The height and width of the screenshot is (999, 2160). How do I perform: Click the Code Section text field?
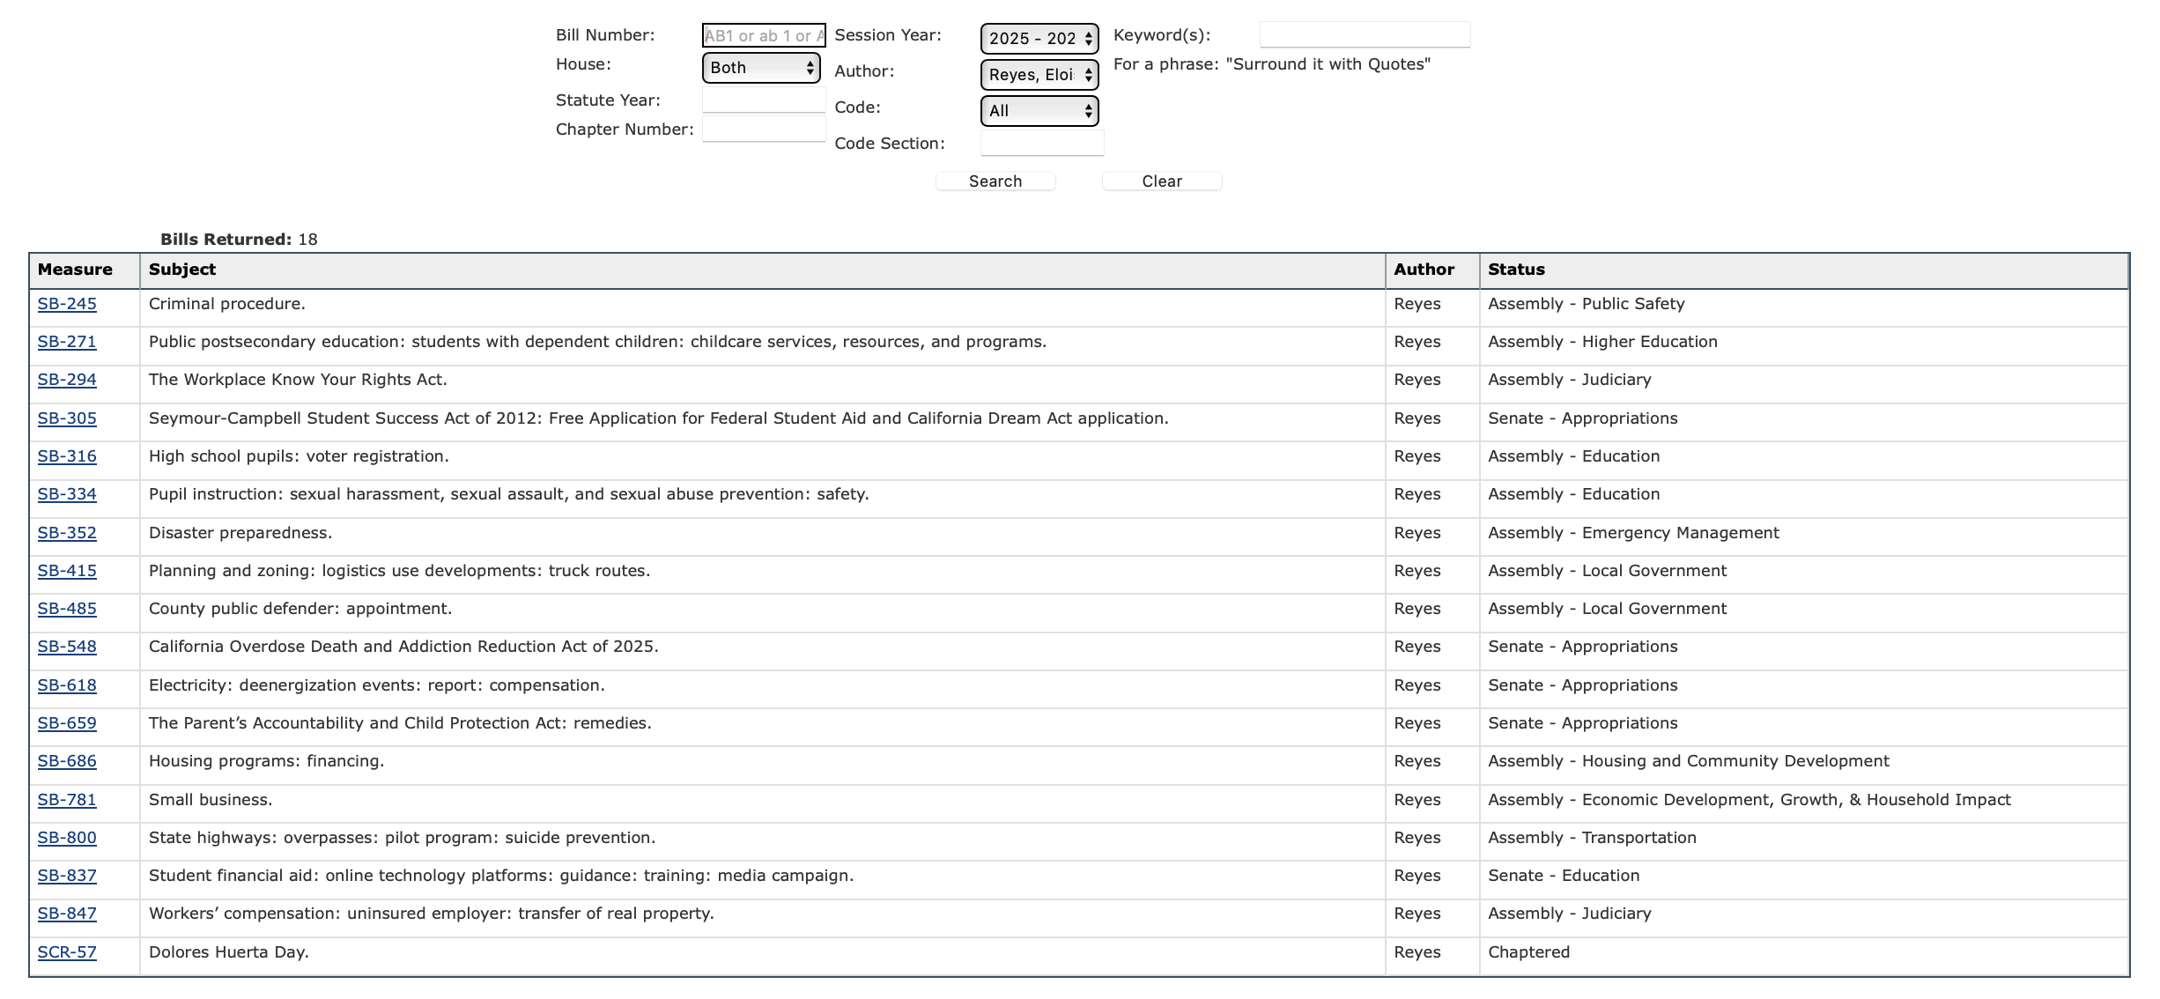pos(1041,144)
